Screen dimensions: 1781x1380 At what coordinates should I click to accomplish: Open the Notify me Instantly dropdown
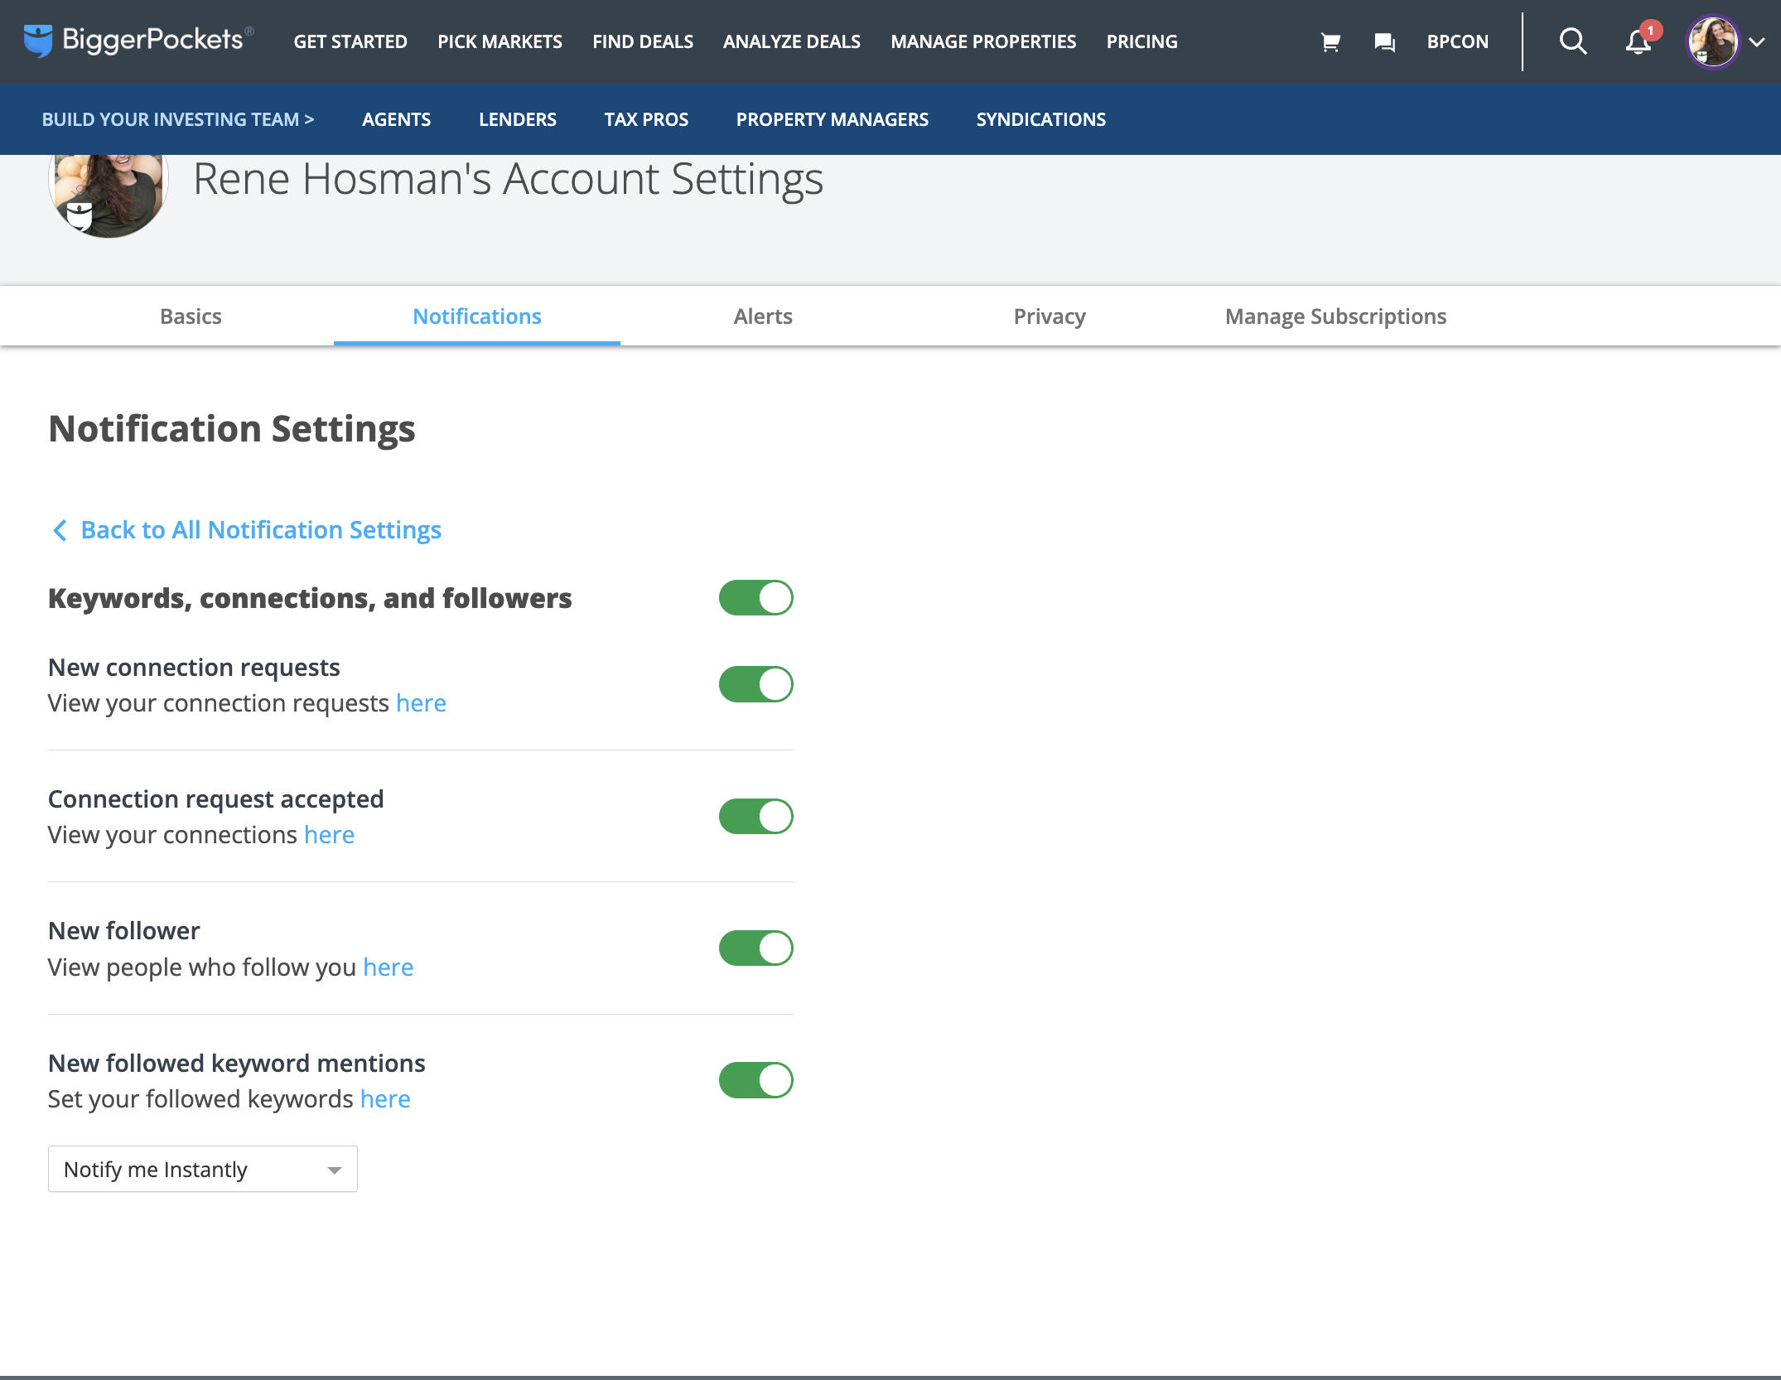tap(203, 1169)
